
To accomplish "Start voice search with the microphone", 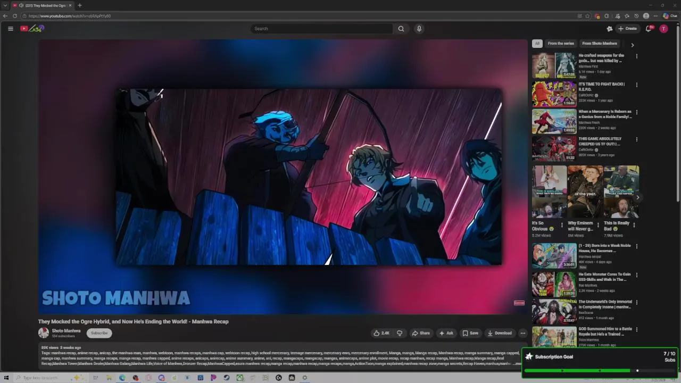I will [419, 29].
